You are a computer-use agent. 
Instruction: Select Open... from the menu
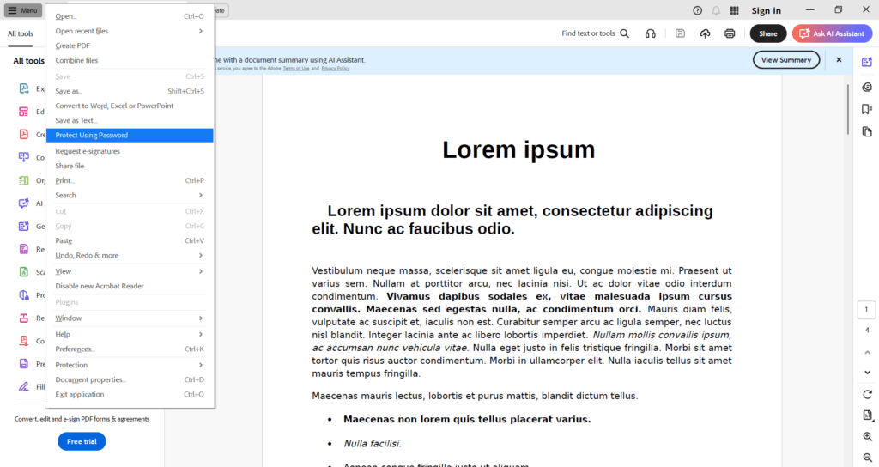[x=130, y=16]
